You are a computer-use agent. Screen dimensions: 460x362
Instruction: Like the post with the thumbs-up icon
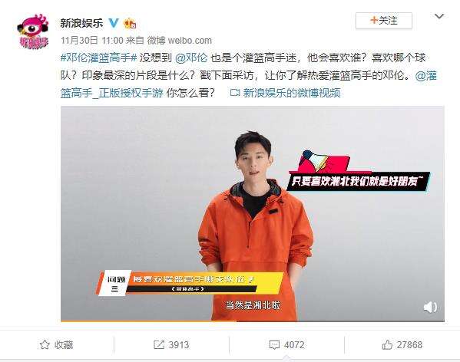coord(387,344)
